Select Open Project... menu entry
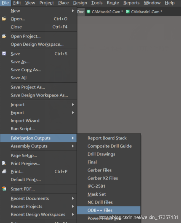 point(39,36)
